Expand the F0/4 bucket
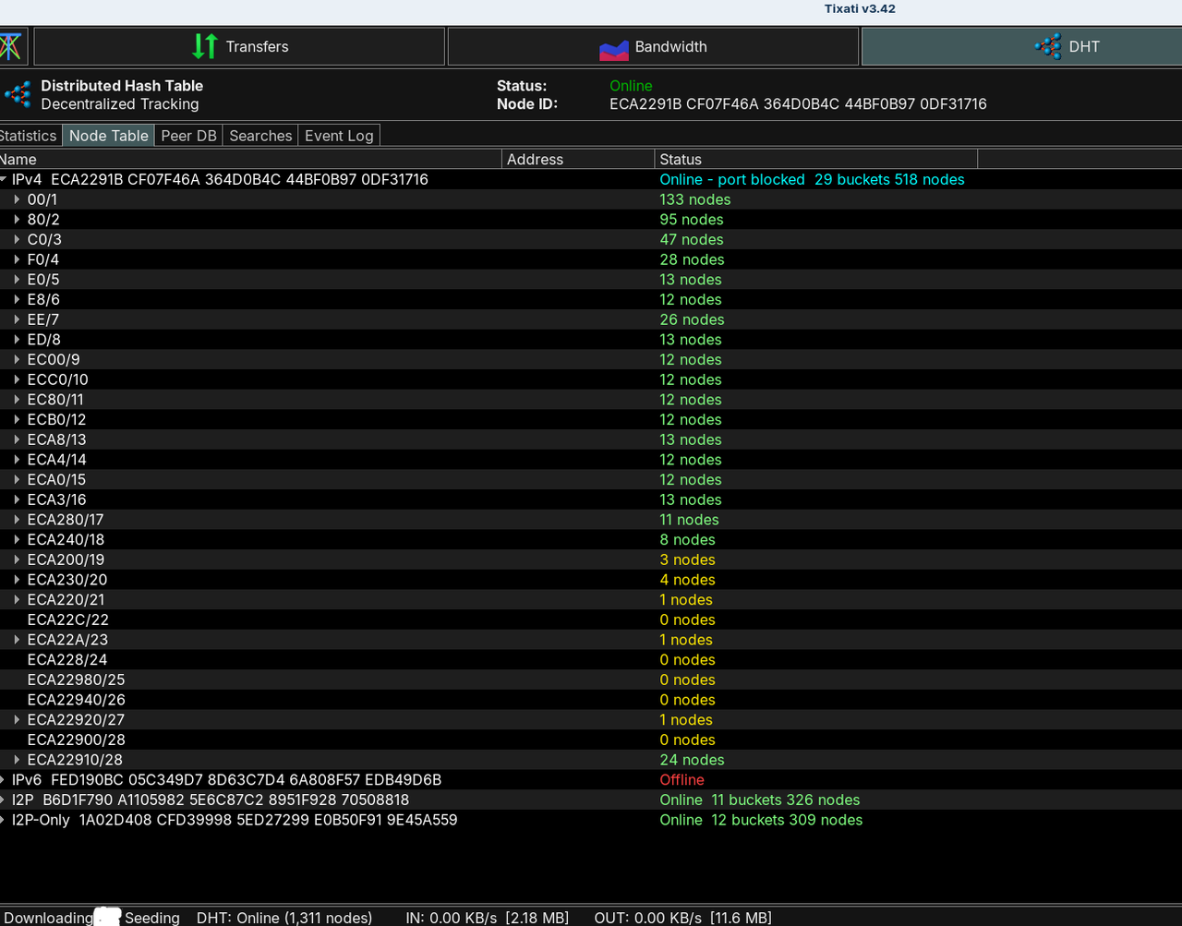 coord(17,259)
